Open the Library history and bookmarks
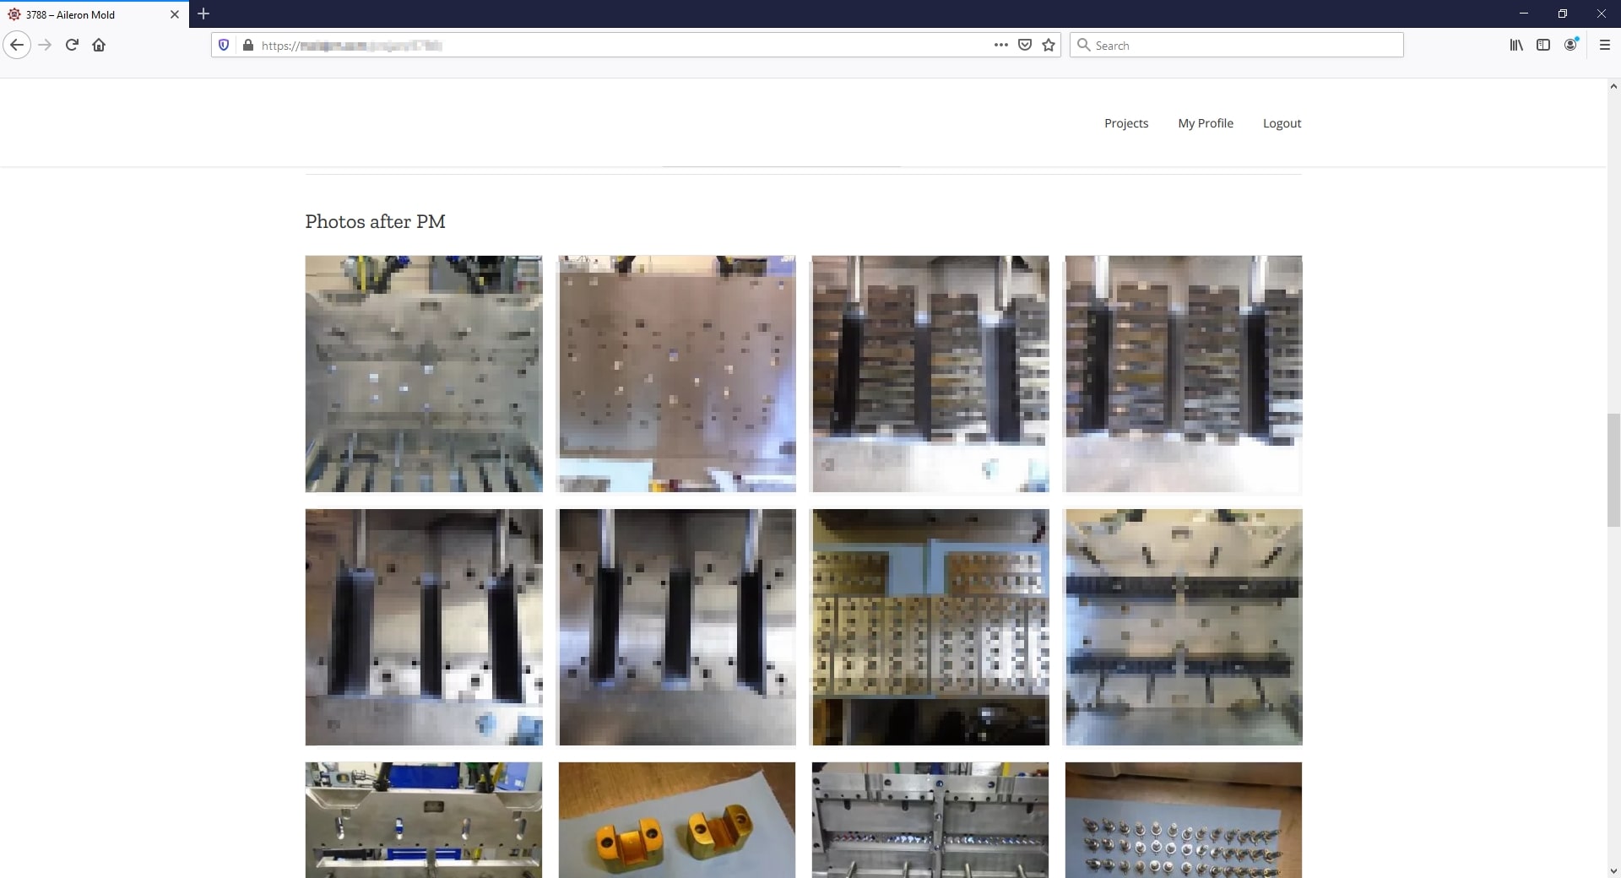 click(1516, 45)
